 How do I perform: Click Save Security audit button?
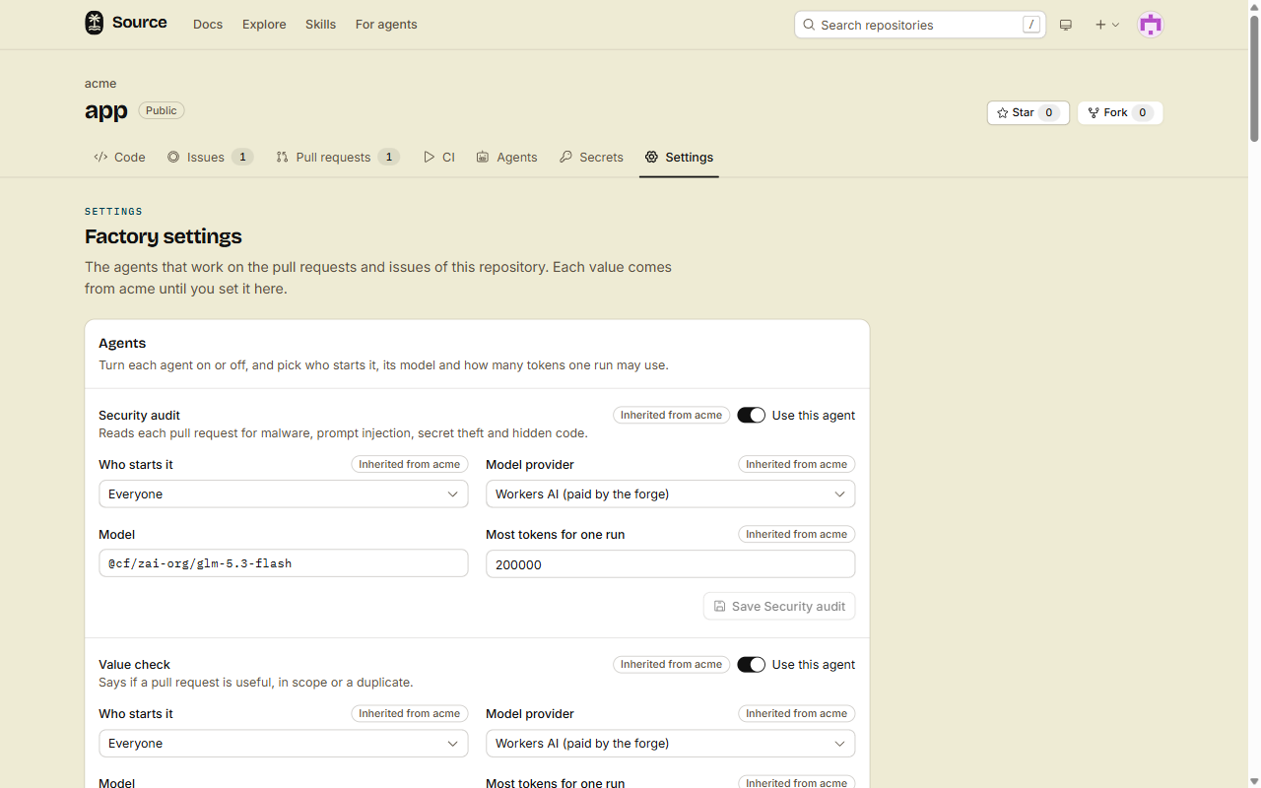point(779,607)
